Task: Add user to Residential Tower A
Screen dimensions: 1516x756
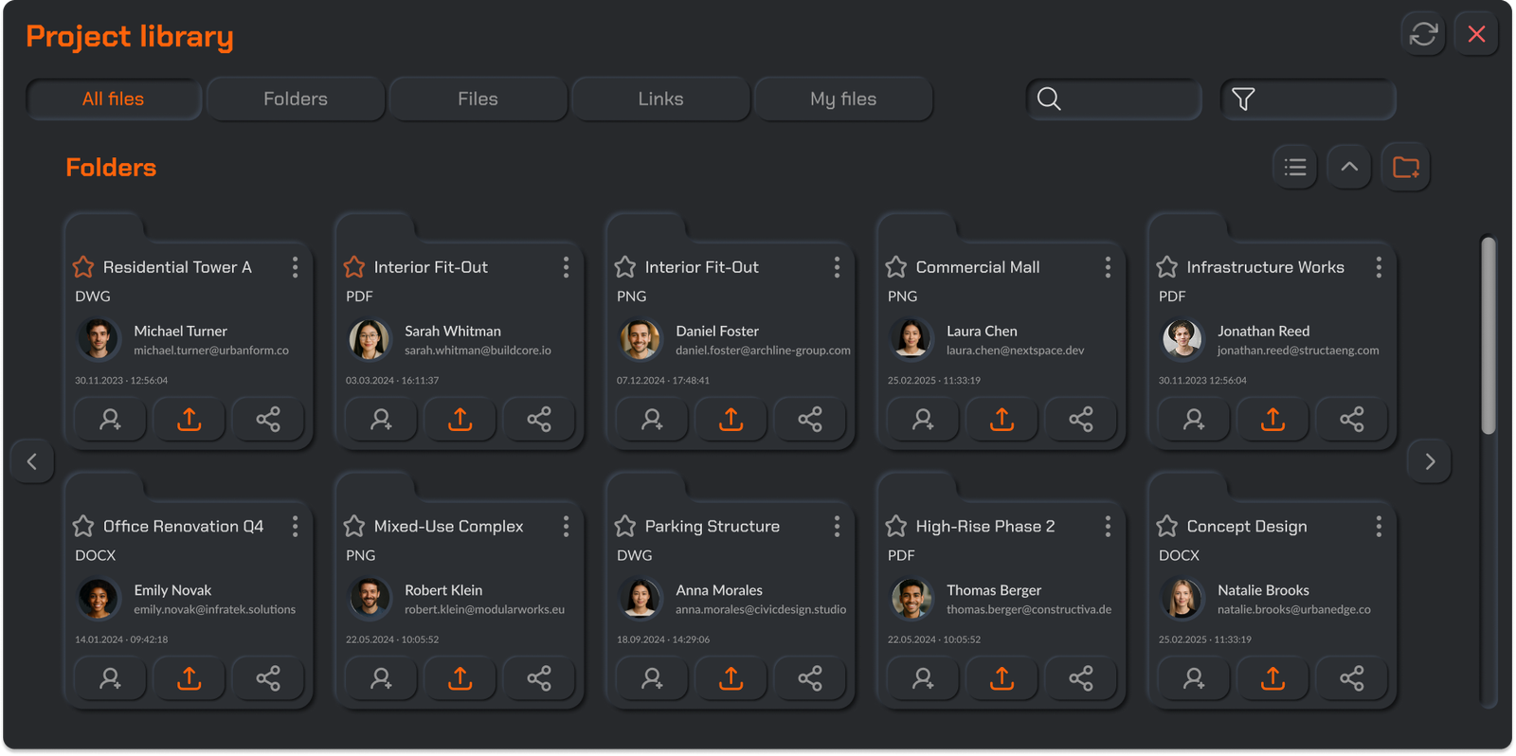Action: tap(110, 420)
